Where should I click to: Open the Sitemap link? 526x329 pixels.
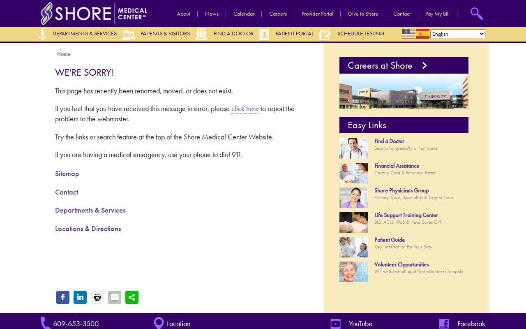point(67,174)
